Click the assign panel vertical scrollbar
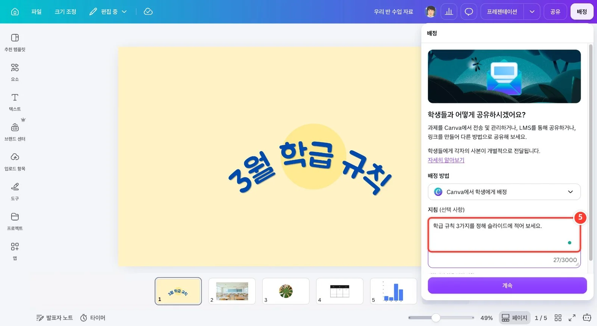The height and width of the screenshot is (326, 597). [x=590, y=153]
